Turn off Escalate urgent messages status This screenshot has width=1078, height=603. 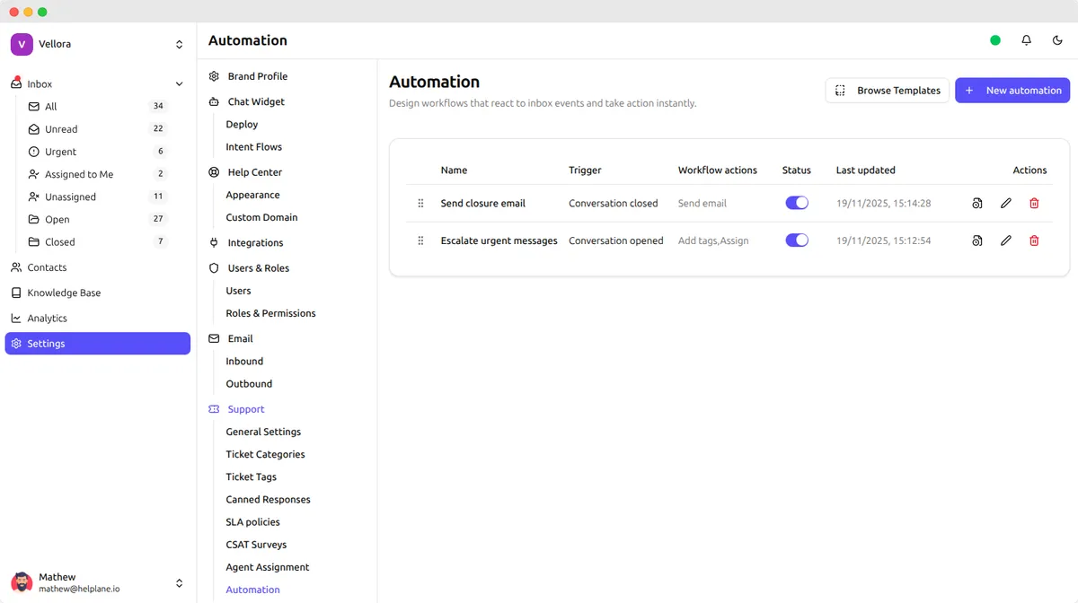click(x=797, y=240)
